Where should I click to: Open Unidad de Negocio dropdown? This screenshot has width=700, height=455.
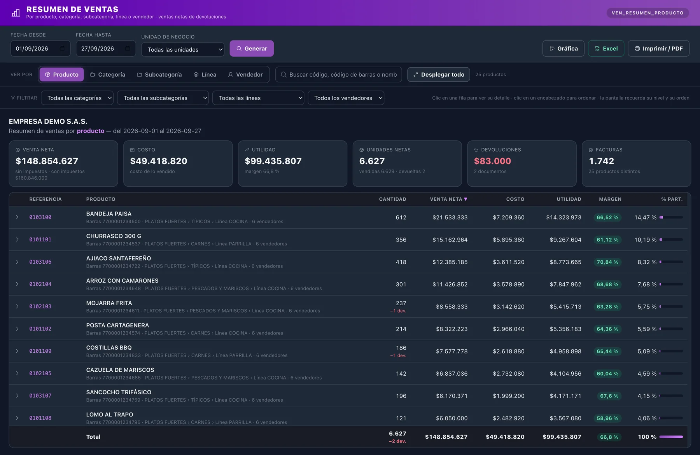pos(183,49)
